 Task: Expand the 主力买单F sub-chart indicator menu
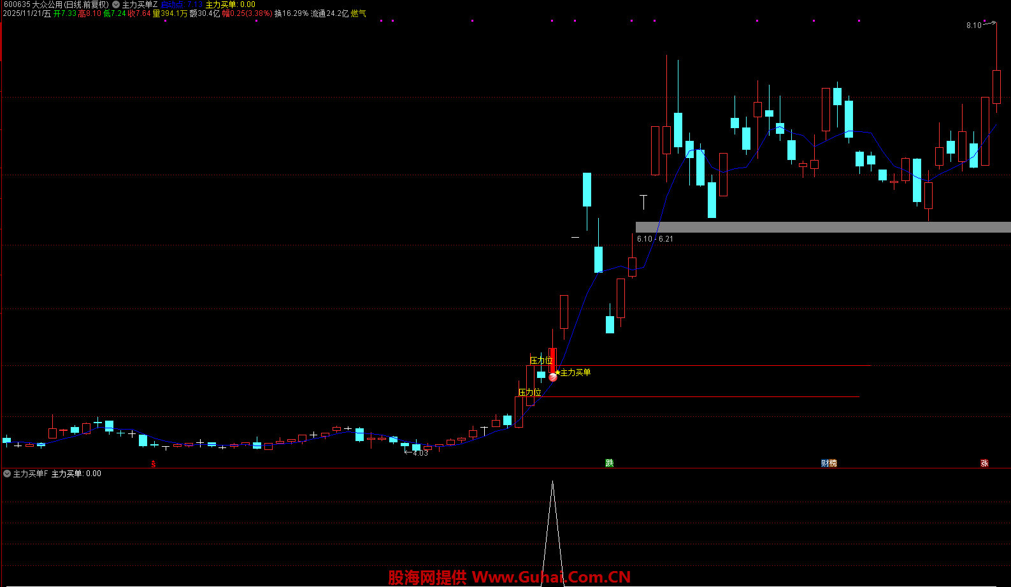pyautogui.click(x=7, y=474)
